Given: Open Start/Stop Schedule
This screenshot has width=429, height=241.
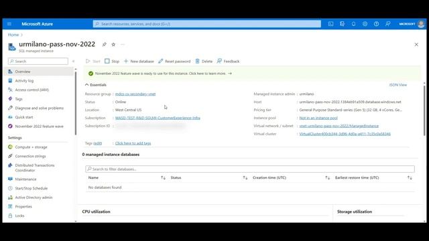Looking at the screenshot, I should tap(32, 188).
